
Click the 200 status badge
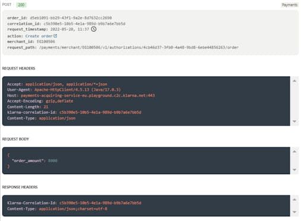click(21, 5)
